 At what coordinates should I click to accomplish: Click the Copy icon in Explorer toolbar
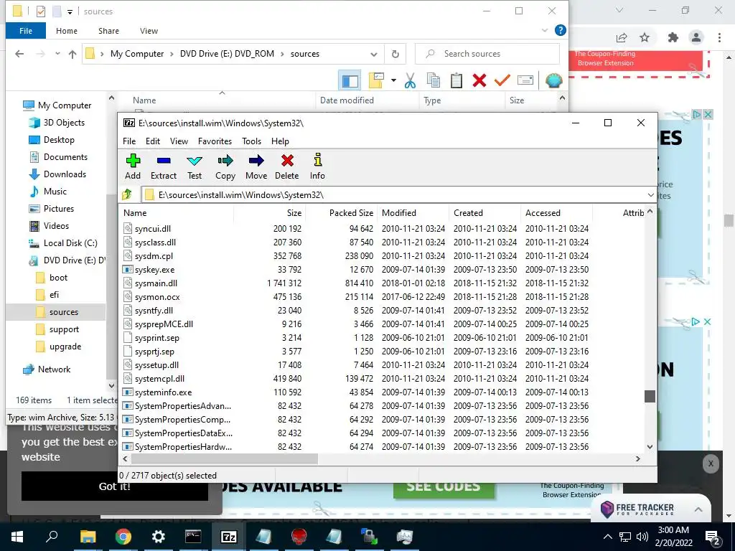tap(434, 80)
